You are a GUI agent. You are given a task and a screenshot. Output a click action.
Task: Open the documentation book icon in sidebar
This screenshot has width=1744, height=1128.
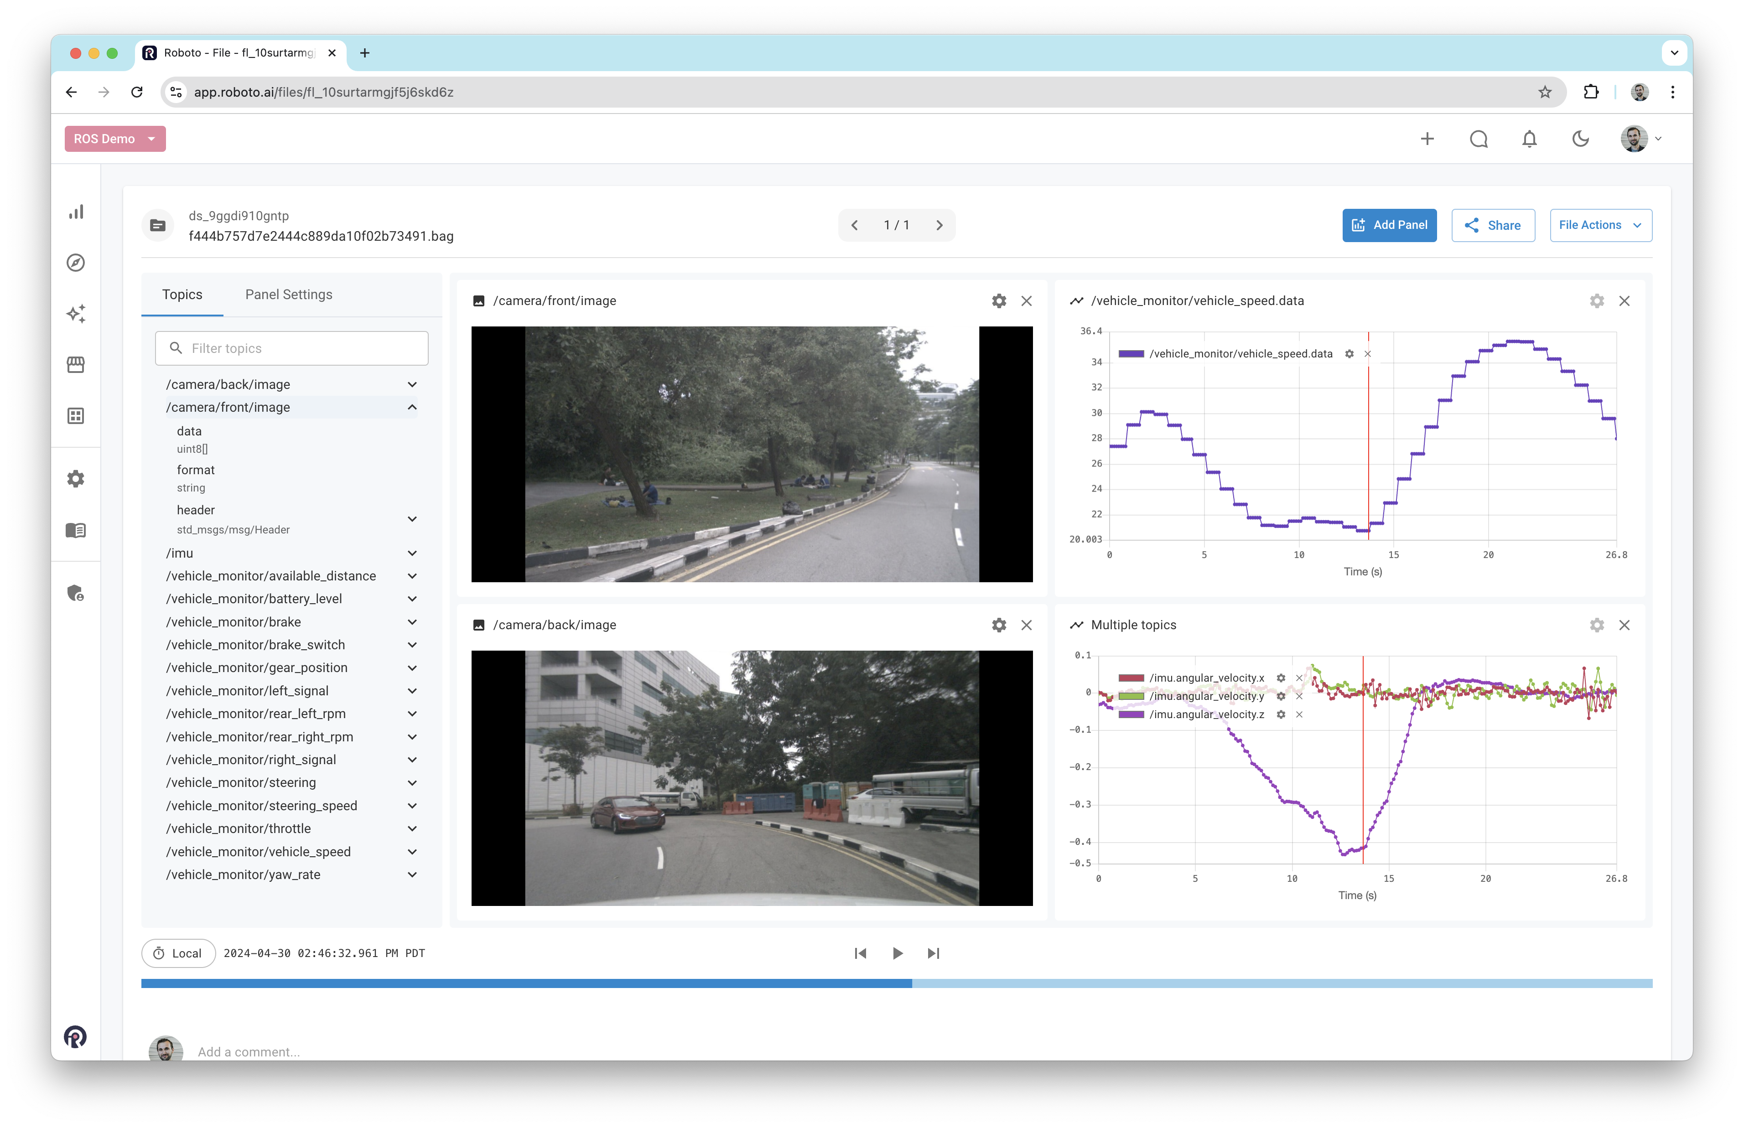76,530
